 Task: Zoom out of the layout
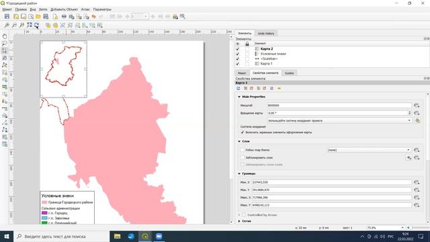click(x=14, y=26)
